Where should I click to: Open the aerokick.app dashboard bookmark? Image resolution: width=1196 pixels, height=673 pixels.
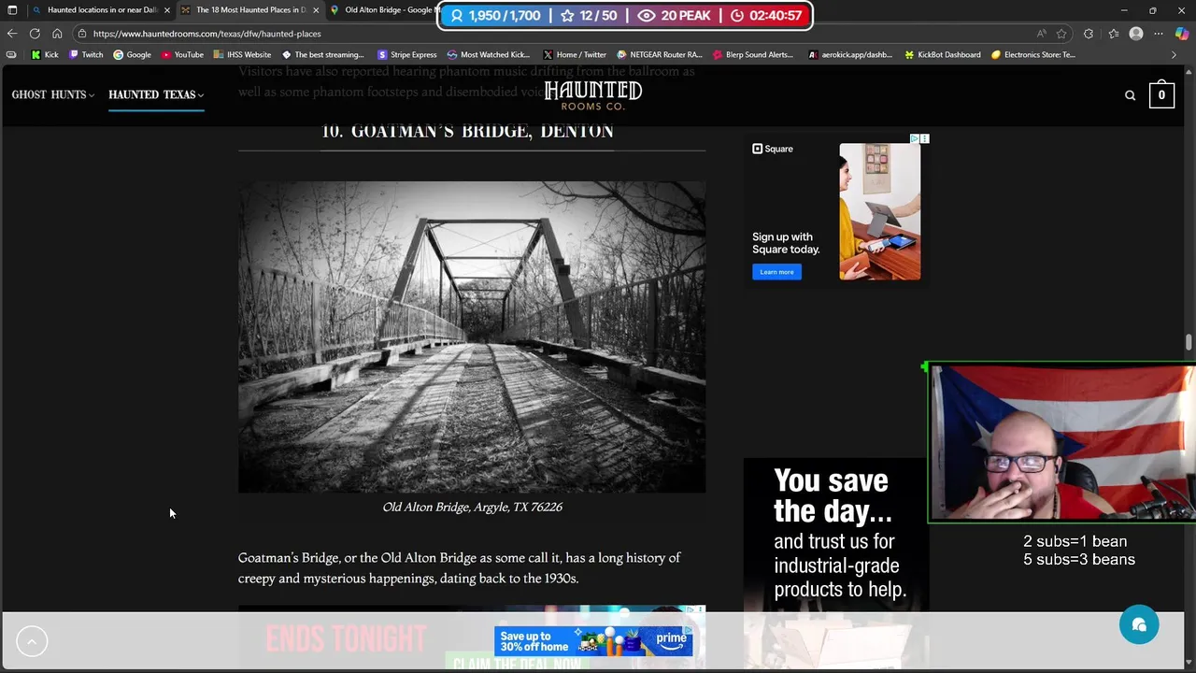click(850, 54)
